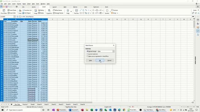Switch to the Practise 1 sheet tab
Viewport: 200px width, 112px height.
point(25,105)
